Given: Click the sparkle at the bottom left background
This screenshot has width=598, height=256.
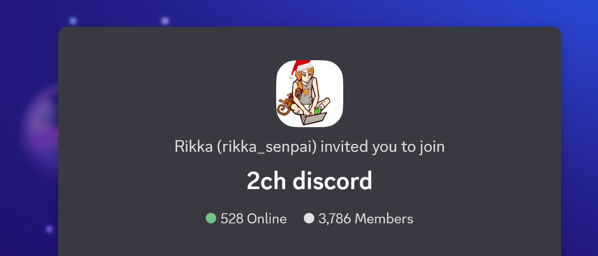Looking at the screenshot, I should tap(49, 229).
